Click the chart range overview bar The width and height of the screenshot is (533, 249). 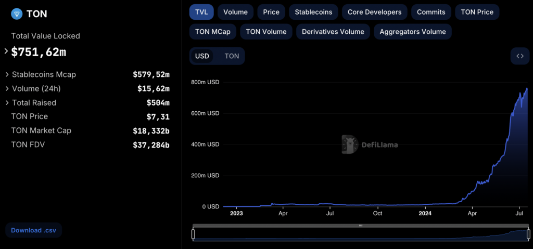click(361, 234)
